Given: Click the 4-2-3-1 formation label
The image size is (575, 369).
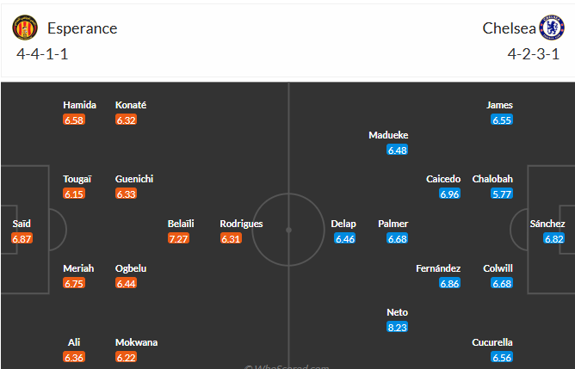Looking at the screenshot, I should (x=533, y=54).
